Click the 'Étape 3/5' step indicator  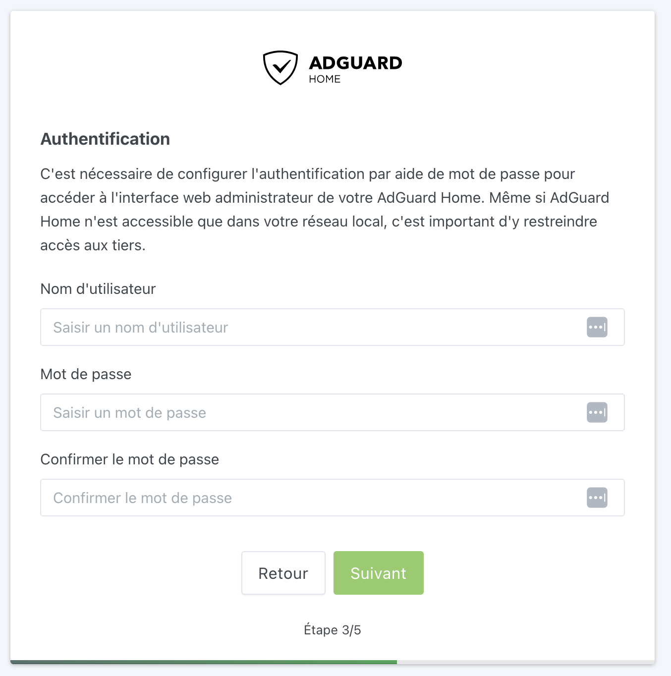pos(333,630)
